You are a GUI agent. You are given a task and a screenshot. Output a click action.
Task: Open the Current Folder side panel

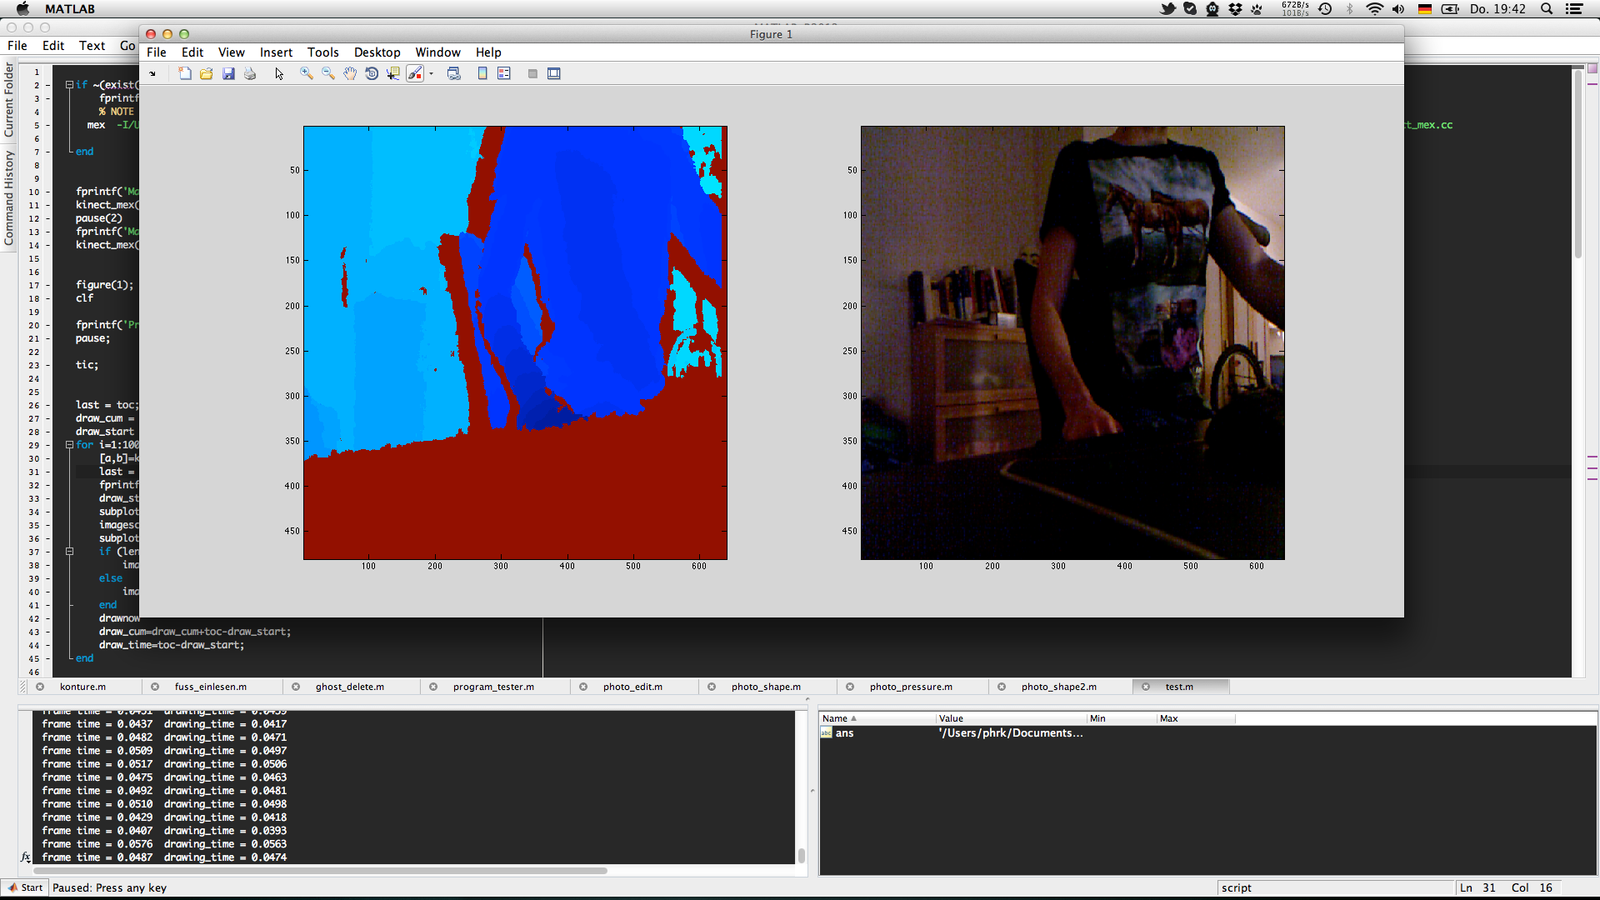(9, 99)
